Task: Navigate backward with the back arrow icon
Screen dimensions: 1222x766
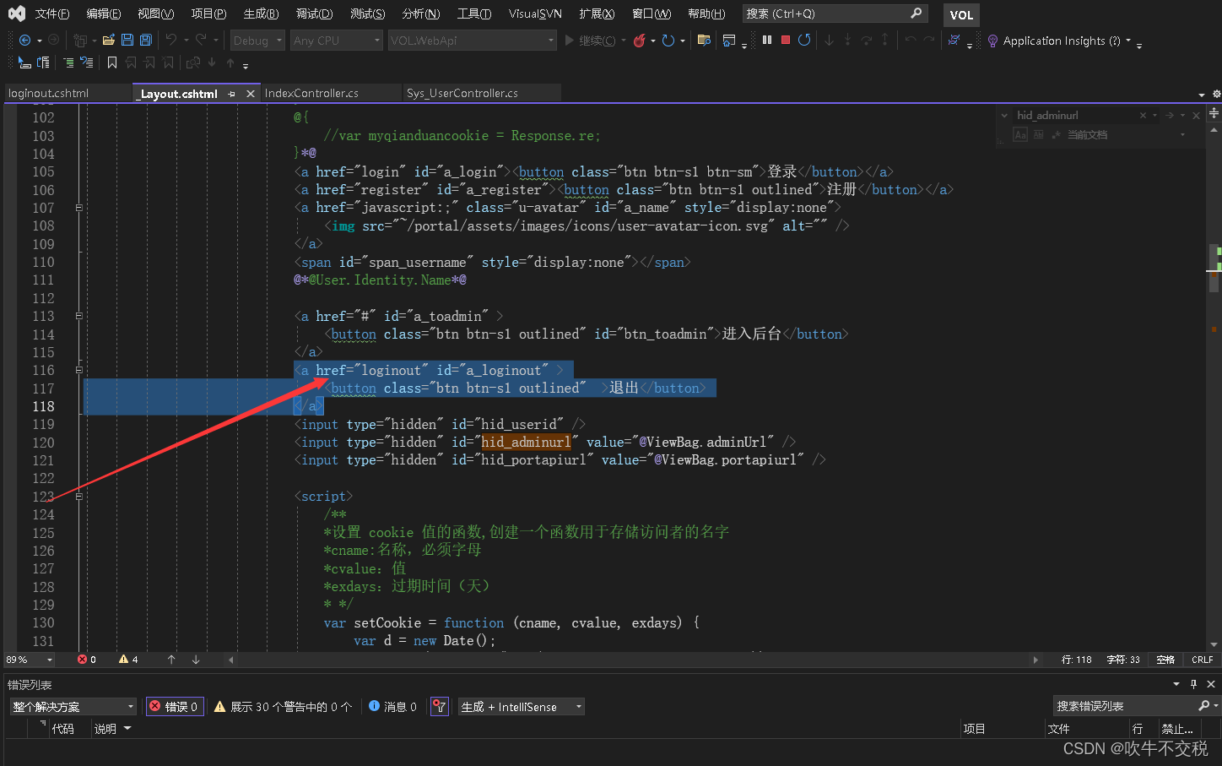Action: click(x=24, y=41)
